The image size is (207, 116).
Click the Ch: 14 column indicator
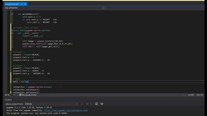tap(200, 95)
